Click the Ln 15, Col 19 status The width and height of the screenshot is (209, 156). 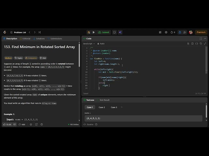(x=201, y=94)
